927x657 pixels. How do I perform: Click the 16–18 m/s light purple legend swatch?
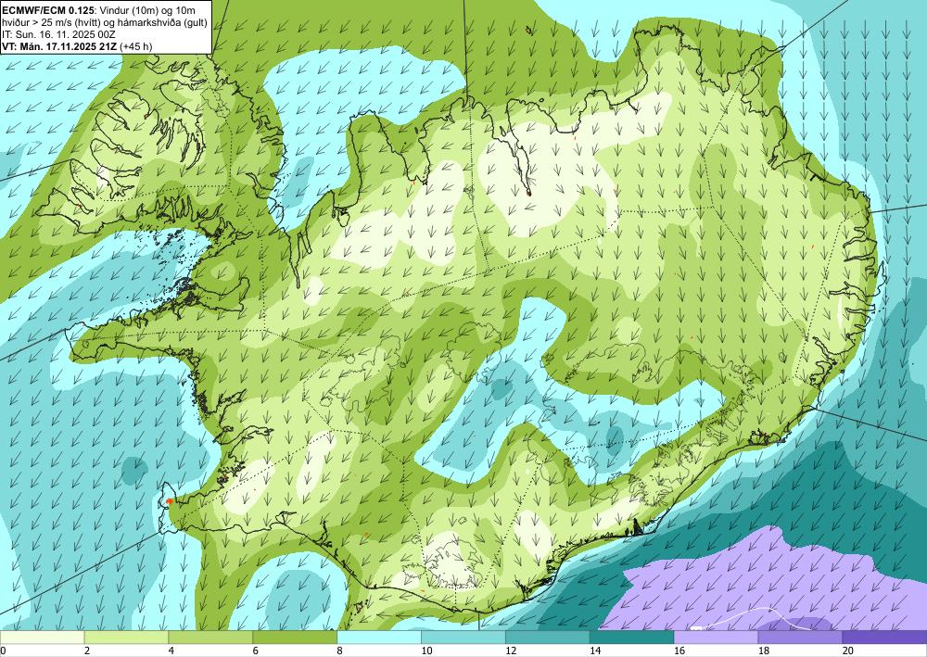coord(716,638)
